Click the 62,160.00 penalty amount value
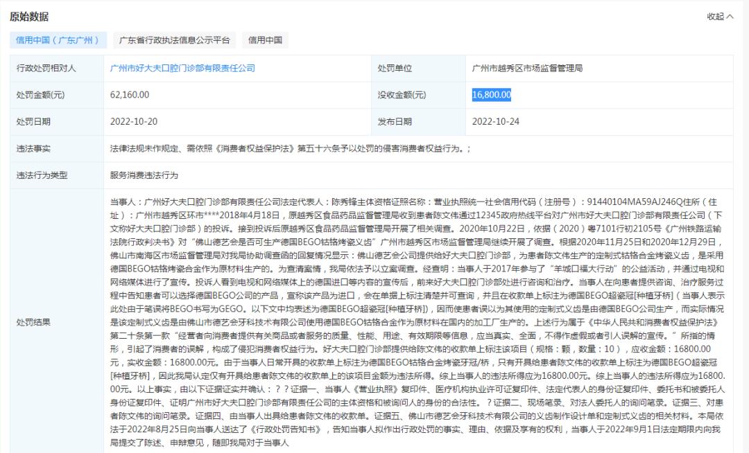 pyautogui.click(x=130, y=95)
